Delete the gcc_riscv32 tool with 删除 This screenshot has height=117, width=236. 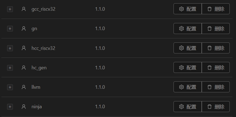[216, 9]
